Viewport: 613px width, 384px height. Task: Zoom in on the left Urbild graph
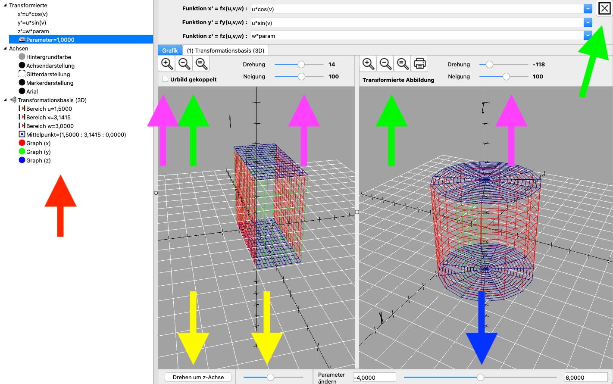(167, 64)
